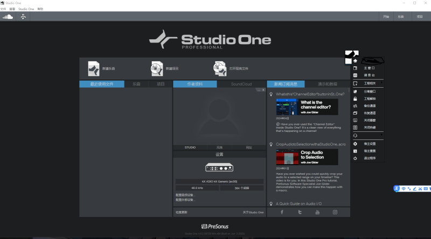The width and height of the screenshot is (431, 239).
Task: Switch to the 项目 tab in file list
Action: 161,84
